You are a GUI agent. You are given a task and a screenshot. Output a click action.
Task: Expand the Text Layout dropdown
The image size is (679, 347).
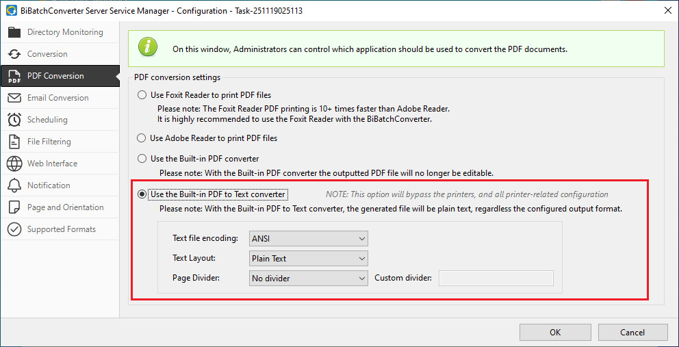[309, 259]
